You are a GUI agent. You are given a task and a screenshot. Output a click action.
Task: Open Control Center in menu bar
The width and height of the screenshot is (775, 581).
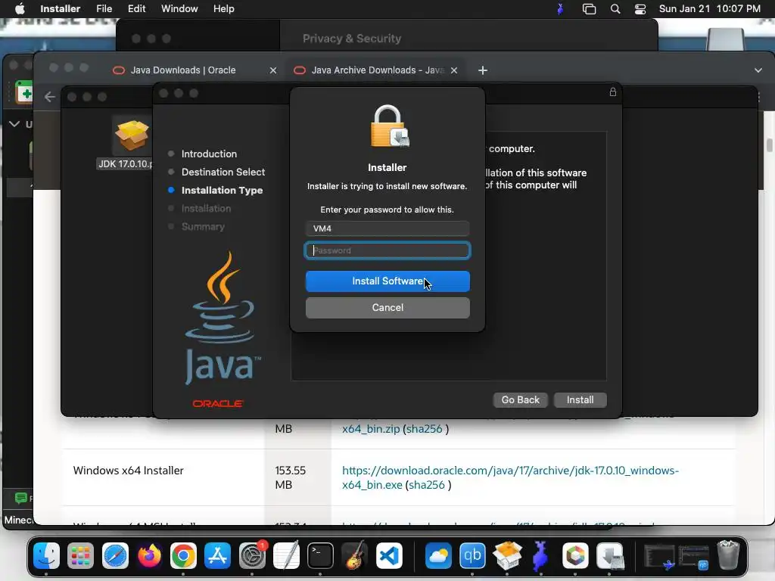pos(640,9)
